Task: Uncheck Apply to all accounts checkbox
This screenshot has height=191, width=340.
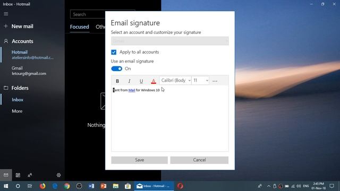Action: [x=114, y=52]
